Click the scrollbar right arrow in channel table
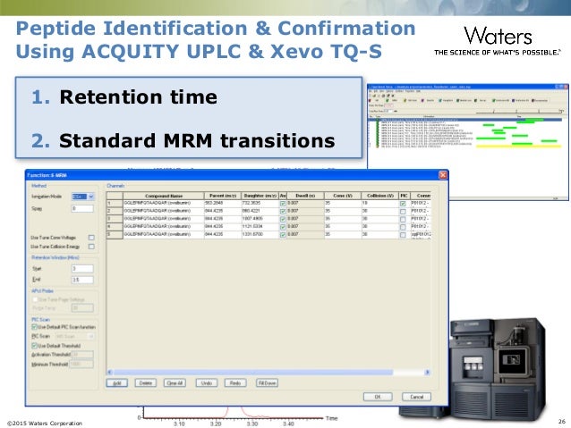This screenshot has height=428, width=571. 428,372
